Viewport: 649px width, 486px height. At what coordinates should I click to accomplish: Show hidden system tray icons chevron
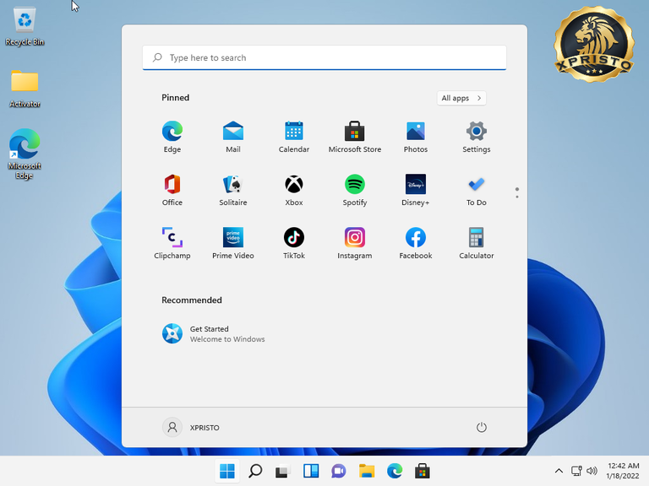pyautogui.click(x=559, y=471)
